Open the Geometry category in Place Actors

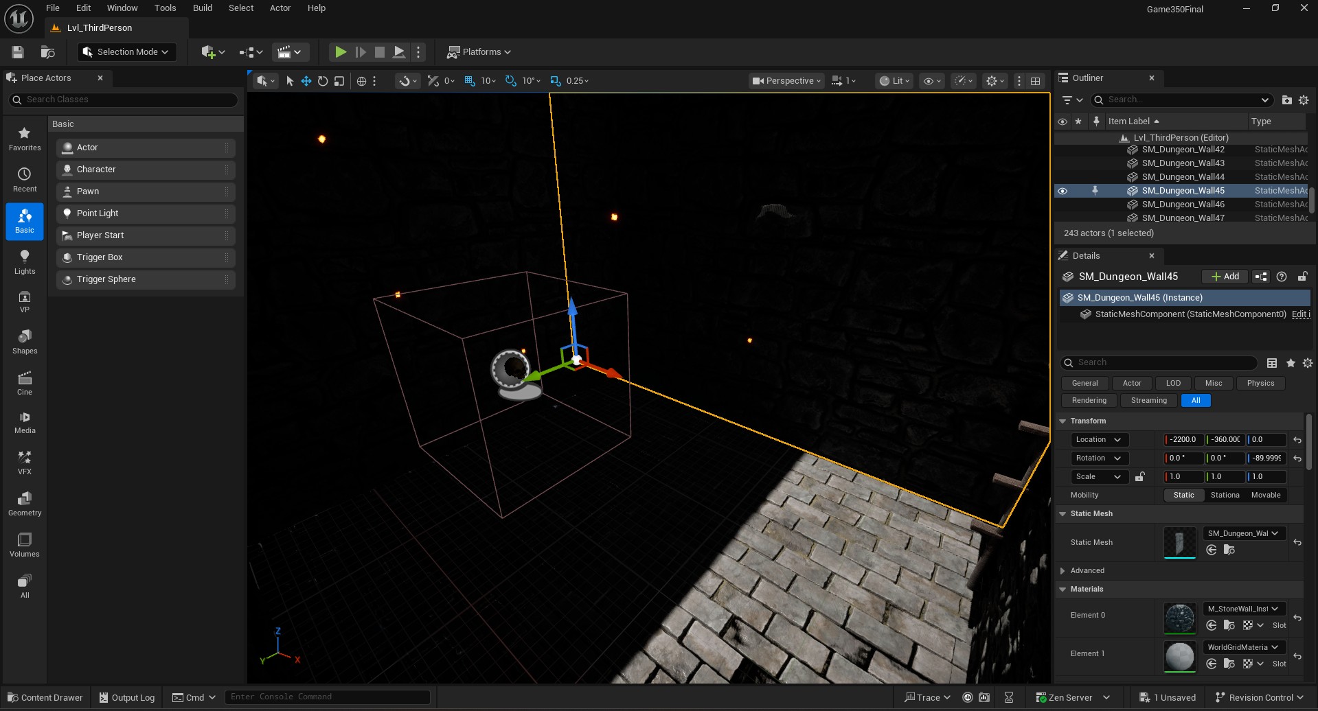pos(25,503)
